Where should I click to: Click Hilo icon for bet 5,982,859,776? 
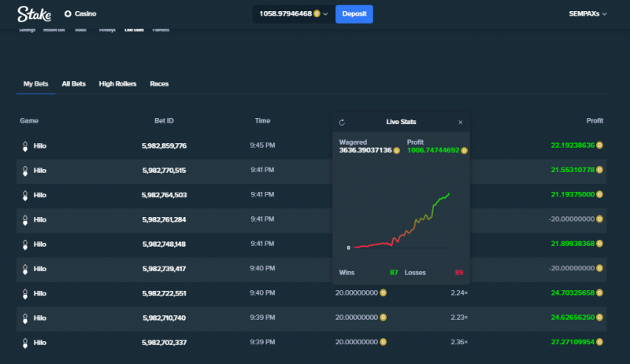tap(25, 146)
